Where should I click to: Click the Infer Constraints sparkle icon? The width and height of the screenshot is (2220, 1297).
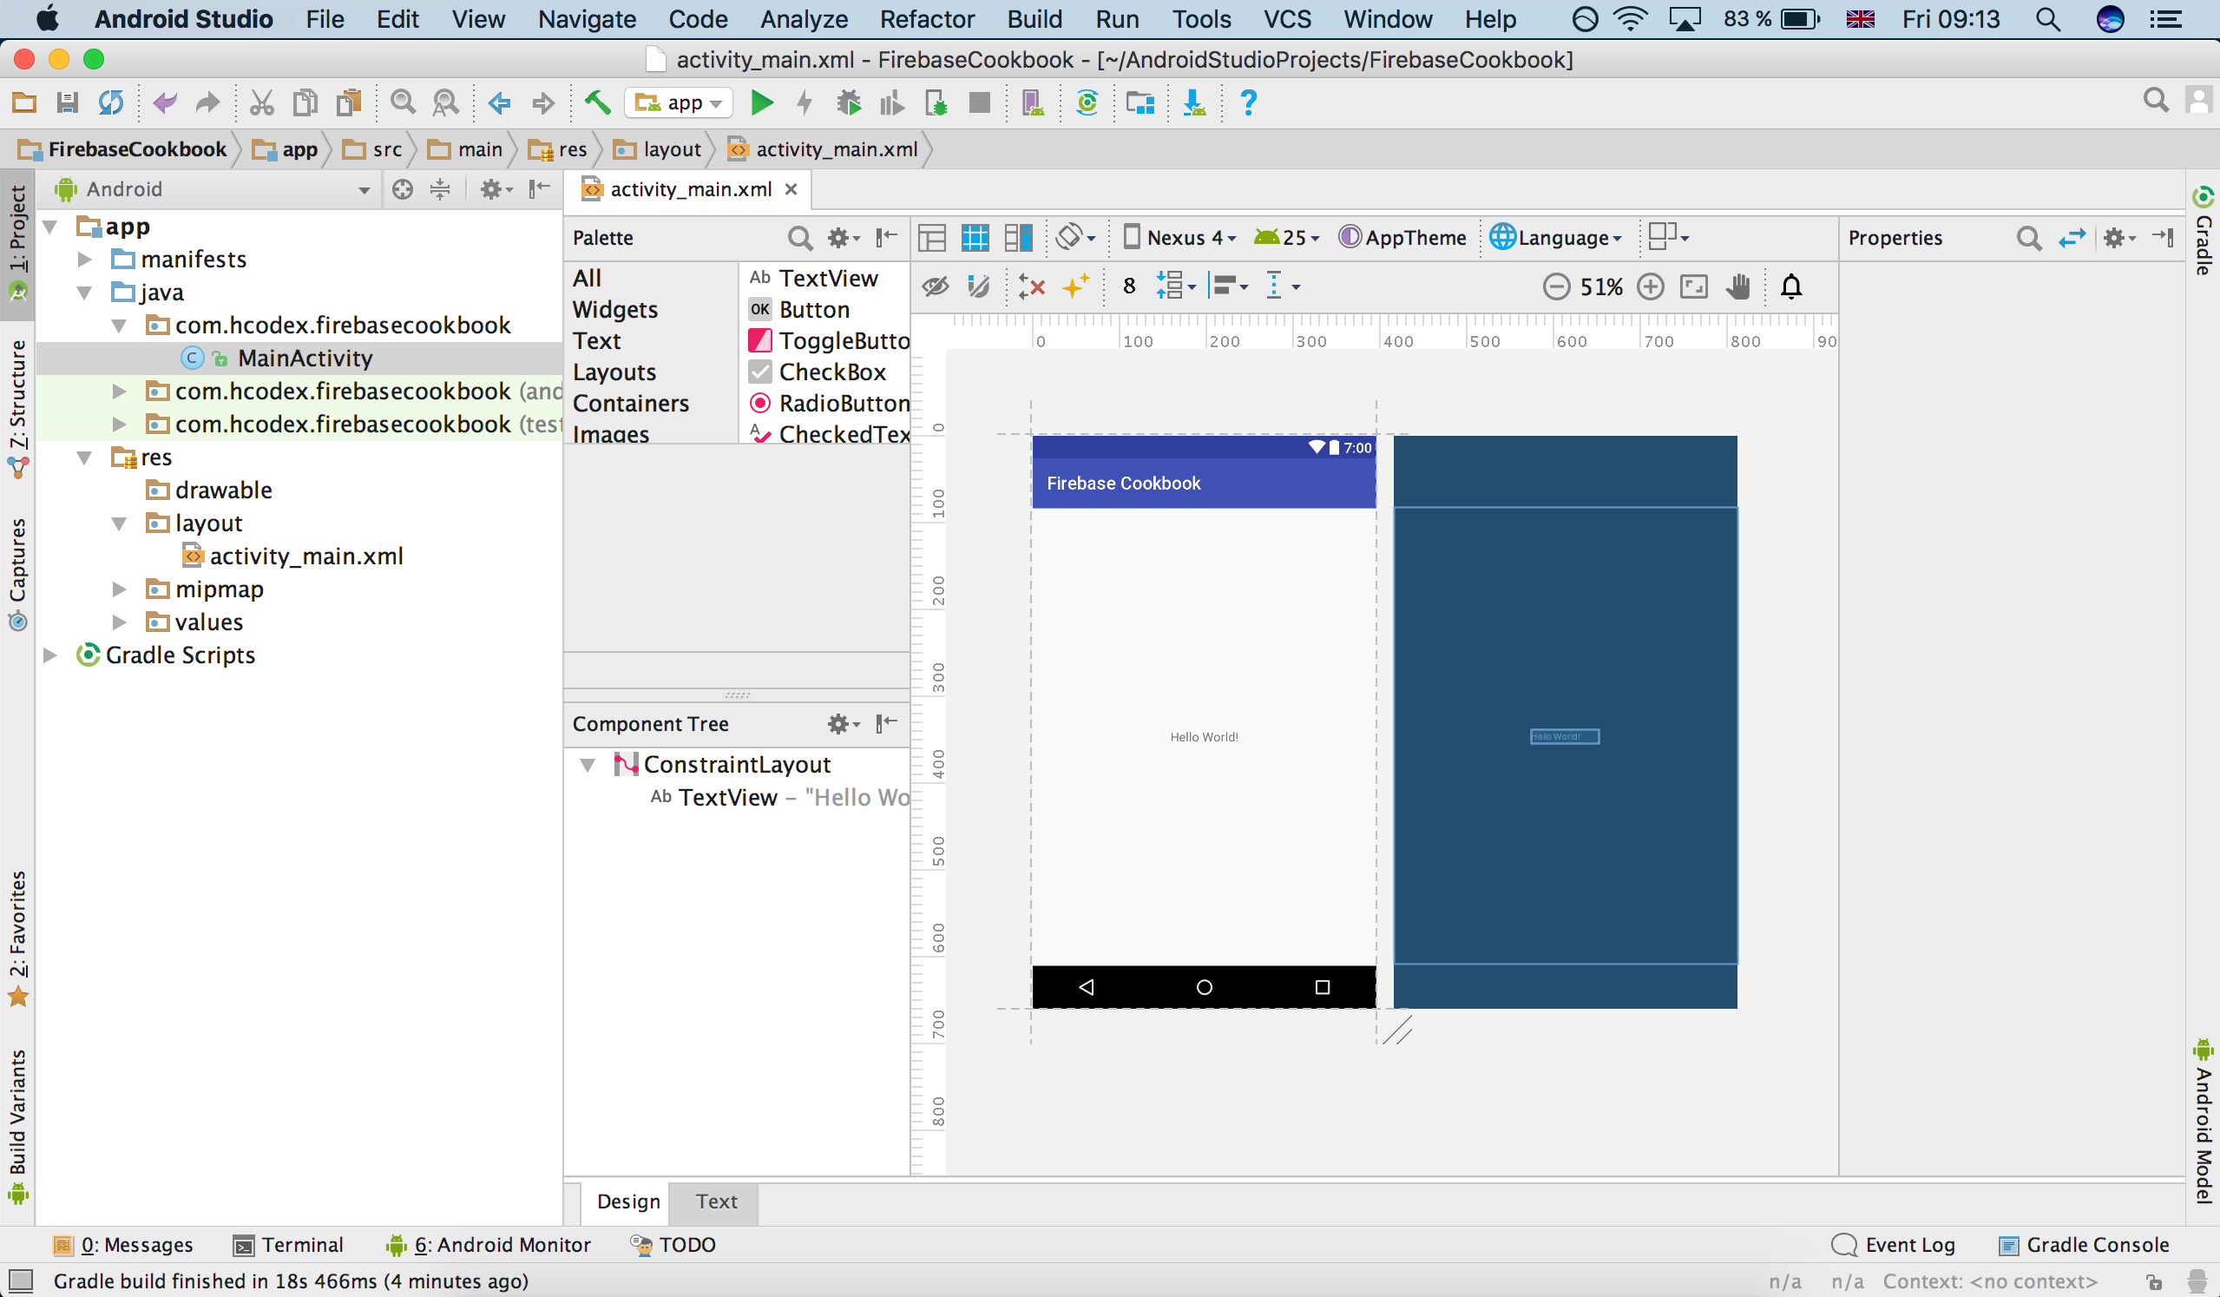1074,286
